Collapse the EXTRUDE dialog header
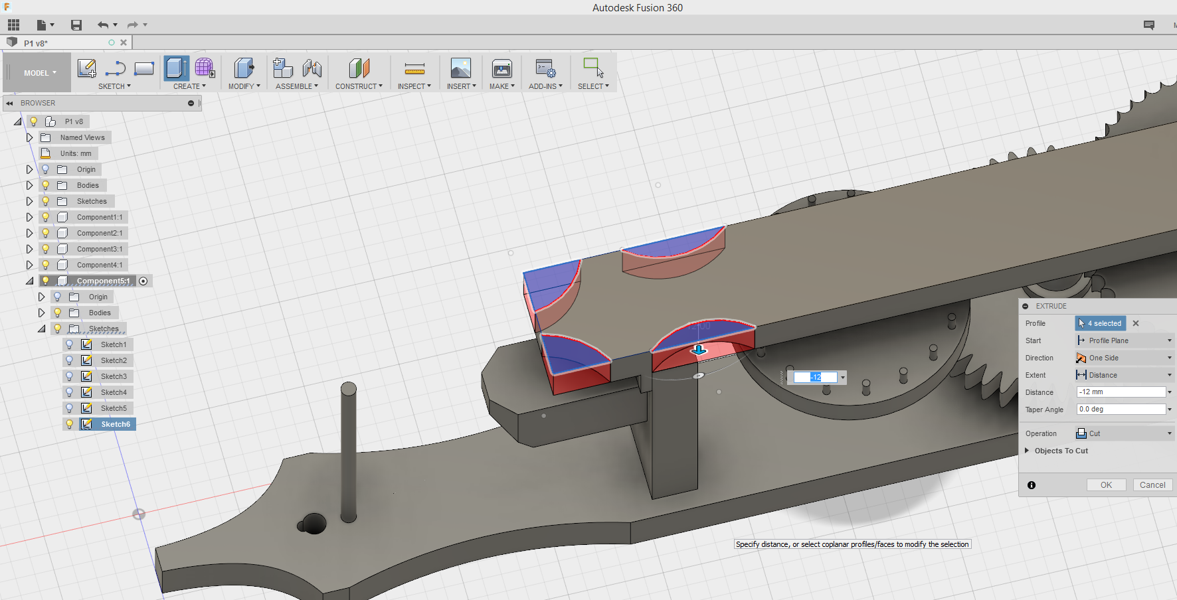 [1026, 306]
